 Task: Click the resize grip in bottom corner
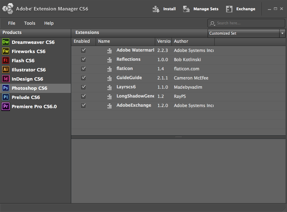pyautogui.click(x=284, y=210)
